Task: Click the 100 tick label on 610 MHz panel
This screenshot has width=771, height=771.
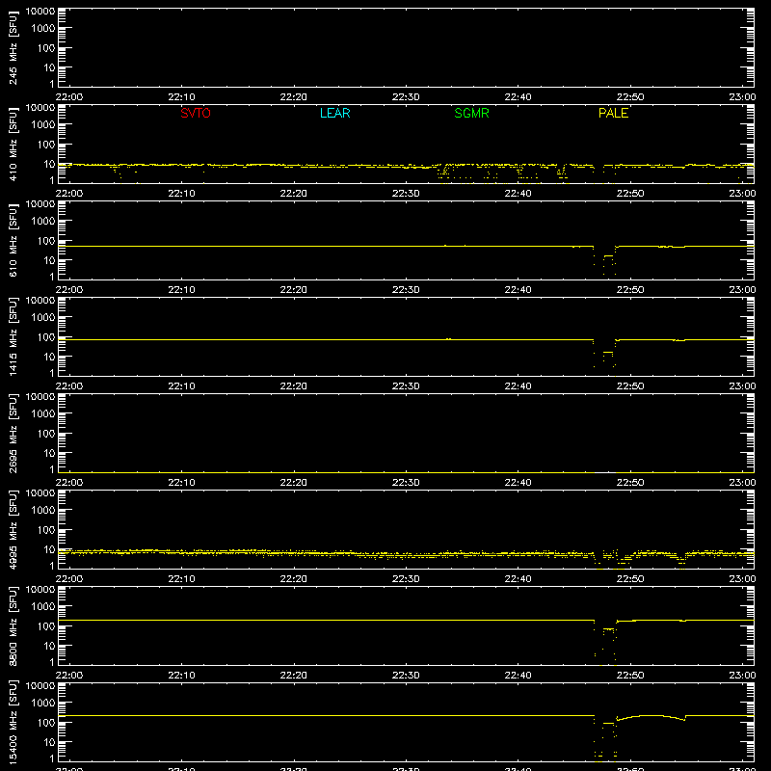Action: [46, 241]
